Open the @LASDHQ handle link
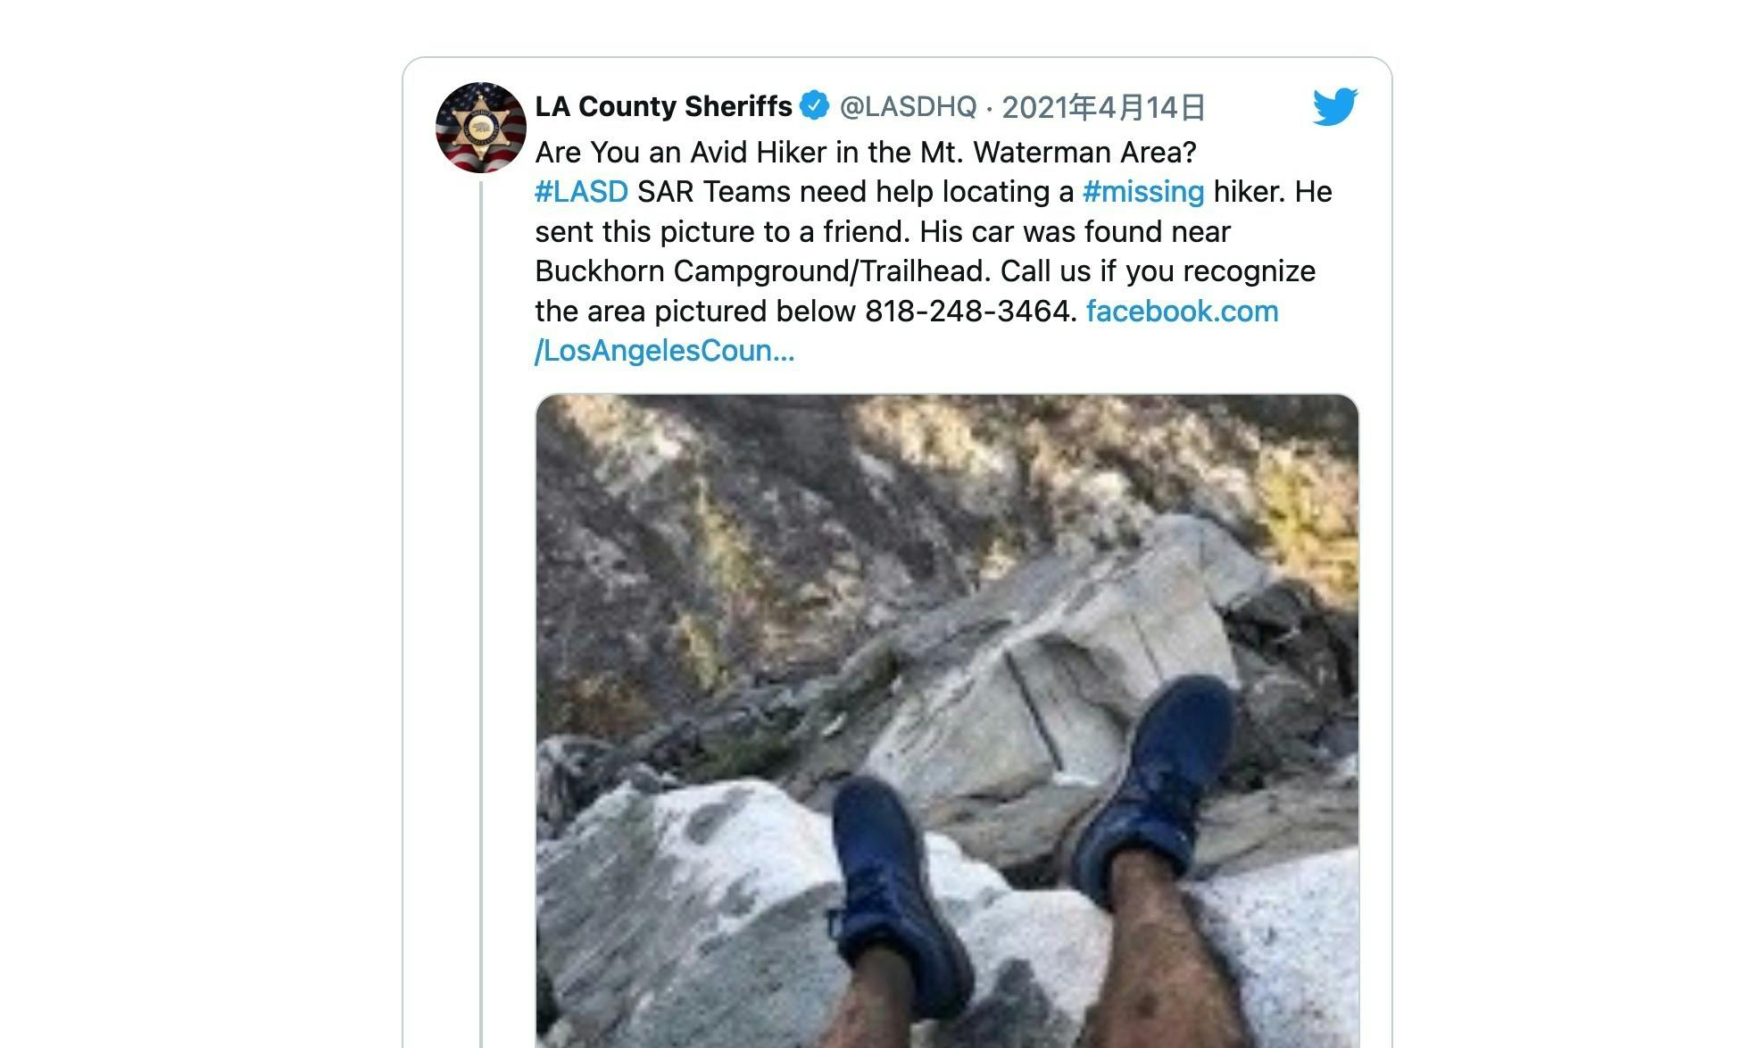The image size is (1744, 1048). pyautogui.click(x=908, y=107)
